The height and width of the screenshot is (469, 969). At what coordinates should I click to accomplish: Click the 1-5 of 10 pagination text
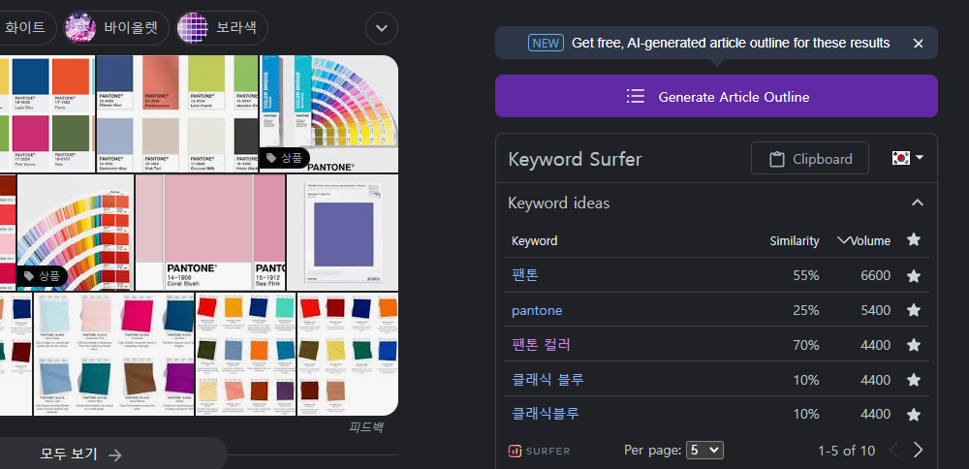847,451
